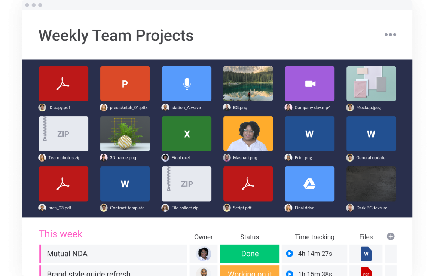Click the avatar beside Dark BG texture

click(350, 208)
